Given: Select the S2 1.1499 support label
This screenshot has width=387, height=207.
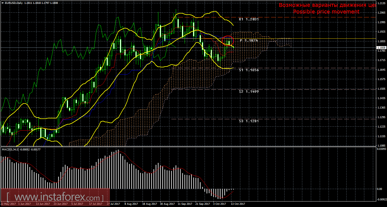Looking at the screenshot, I should [x=249, y=91].
